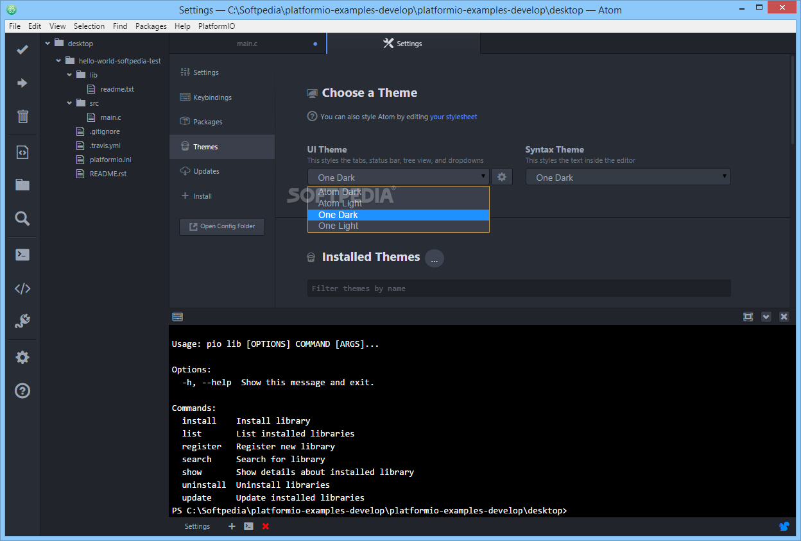Select main.c file in the tree
The width and height of the screenshot is (801, 541).
(110, 117)
